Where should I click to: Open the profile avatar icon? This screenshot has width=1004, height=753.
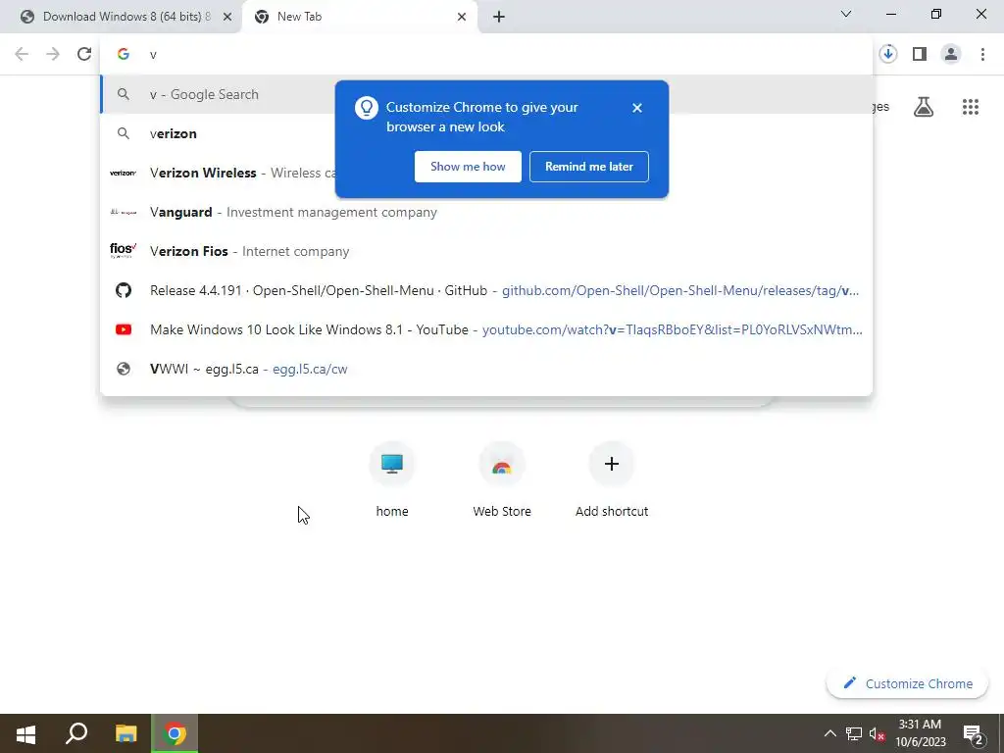[x=951, y=54]
